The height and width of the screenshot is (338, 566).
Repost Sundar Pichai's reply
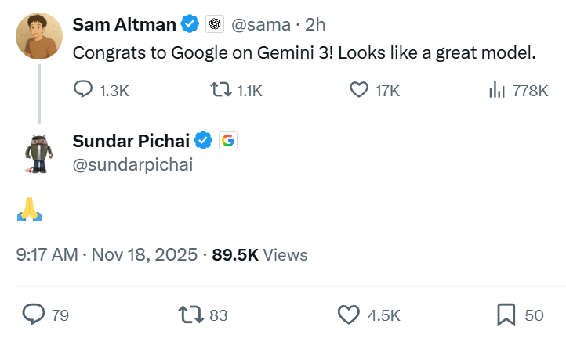click(x=189, y=315)
